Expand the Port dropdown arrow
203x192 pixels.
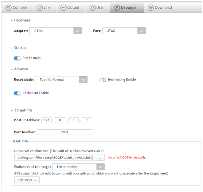(x=141, y=31)
